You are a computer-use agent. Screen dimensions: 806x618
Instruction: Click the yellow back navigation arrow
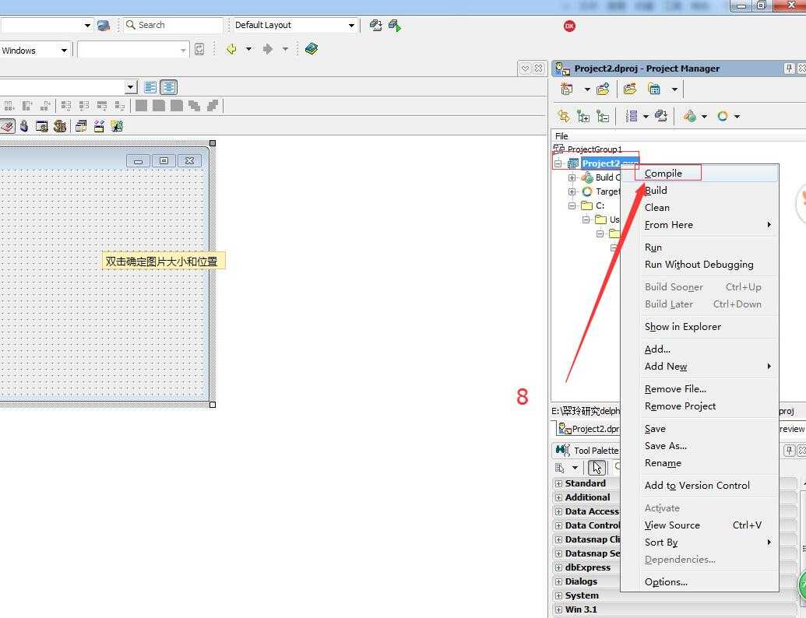click(x=231, y=49)
